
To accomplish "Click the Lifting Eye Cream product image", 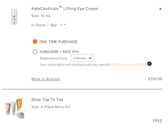I will [14, 17].
